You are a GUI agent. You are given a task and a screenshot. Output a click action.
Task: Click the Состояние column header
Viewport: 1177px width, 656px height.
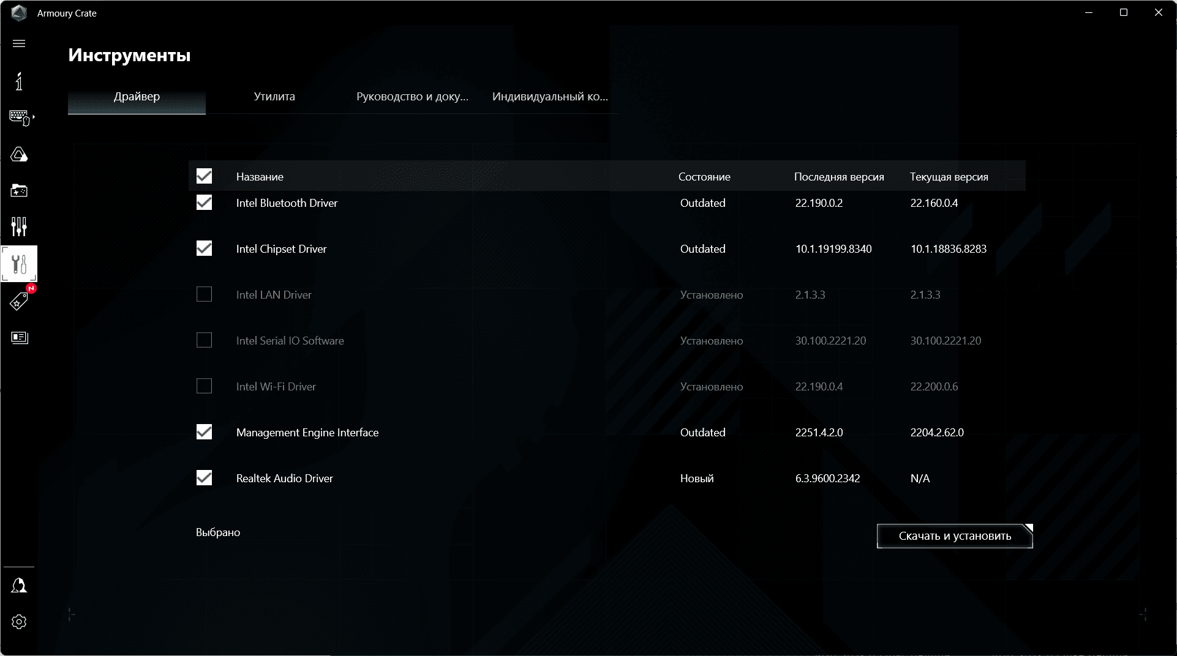(x=704, y=177)
